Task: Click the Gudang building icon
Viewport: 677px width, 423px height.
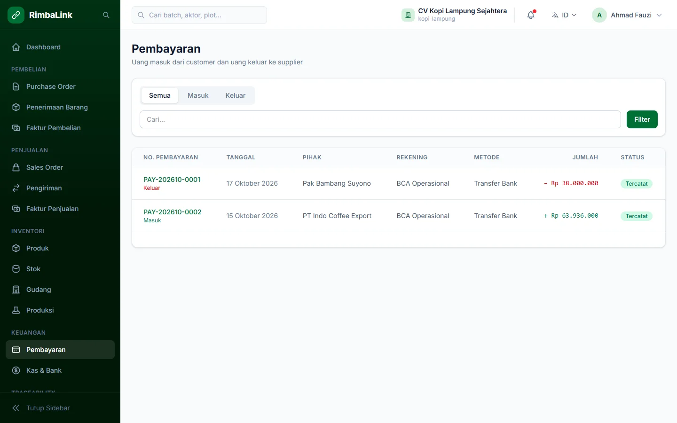Action: point(16,290)
